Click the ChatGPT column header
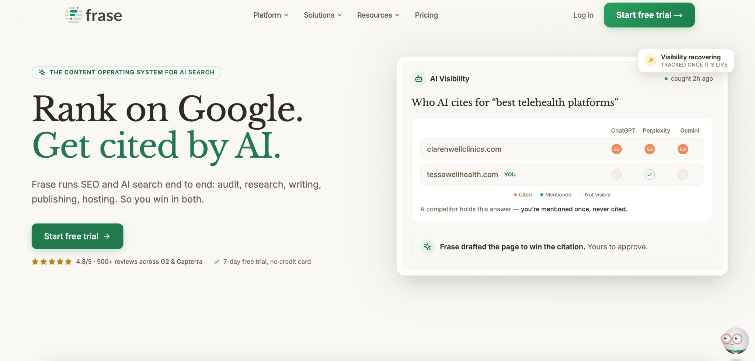This screenshot has height=361, width=755. coord(623,131)
